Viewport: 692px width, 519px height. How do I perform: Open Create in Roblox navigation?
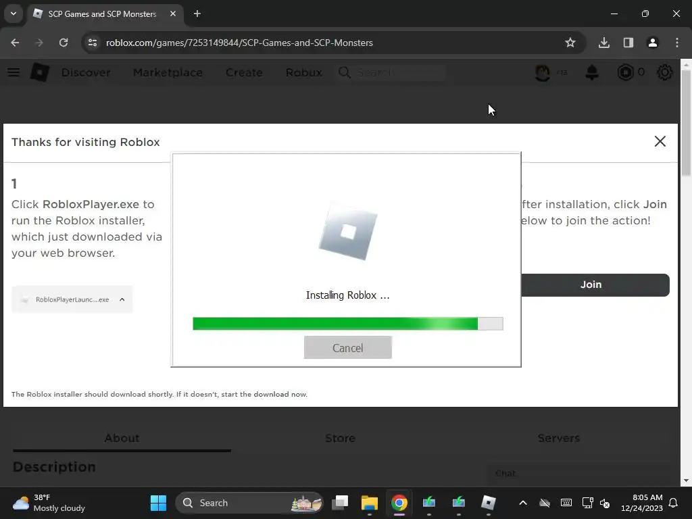point(244,72)
